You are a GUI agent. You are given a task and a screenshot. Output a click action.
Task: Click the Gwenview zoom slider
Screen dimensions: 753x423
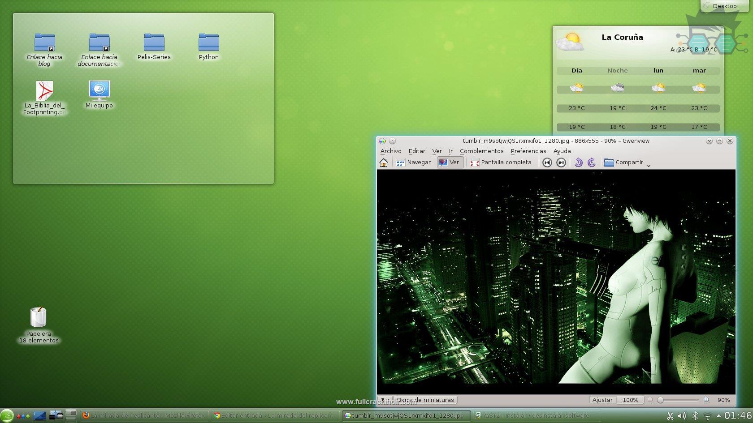click(x=678, y=400)
